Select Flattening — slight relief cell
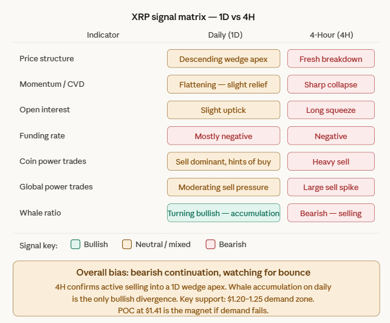The width and height of the screenshot is (390, 323). coord(224,84)
